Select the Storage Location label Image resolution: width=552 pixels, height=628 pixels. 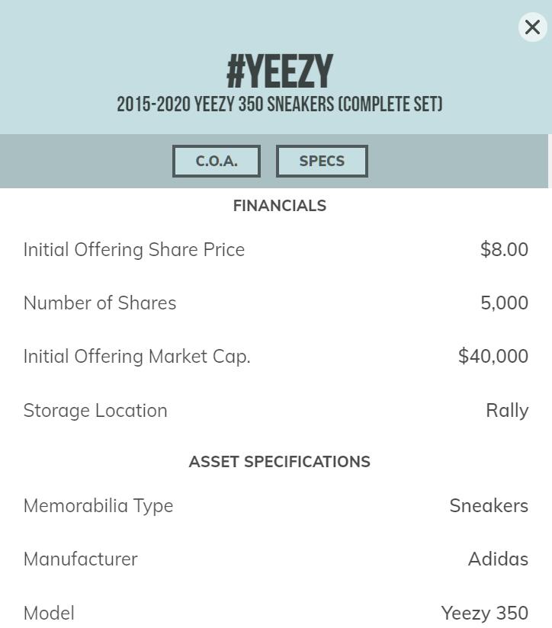[95, 411]
